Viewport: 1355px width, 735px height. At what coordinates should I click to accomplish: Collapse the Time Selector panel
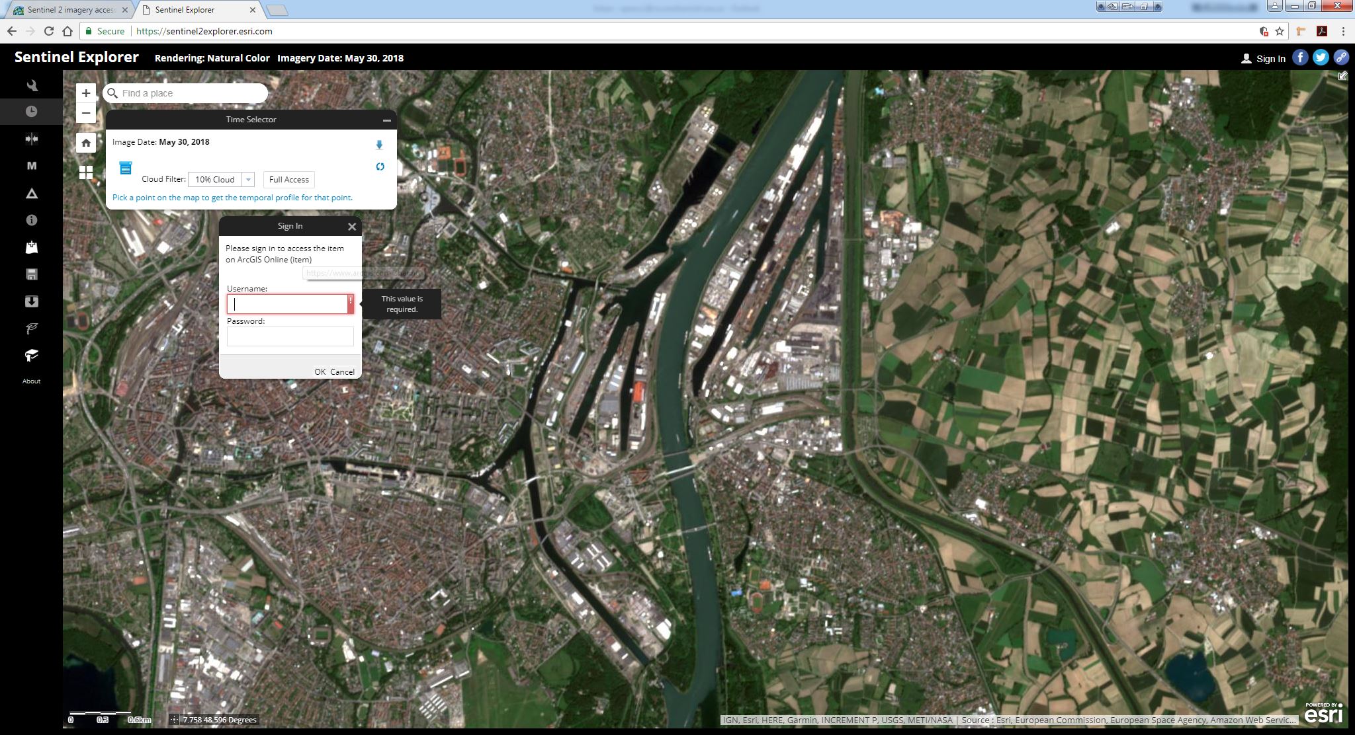pyautogui.click(x=387, y=120)
